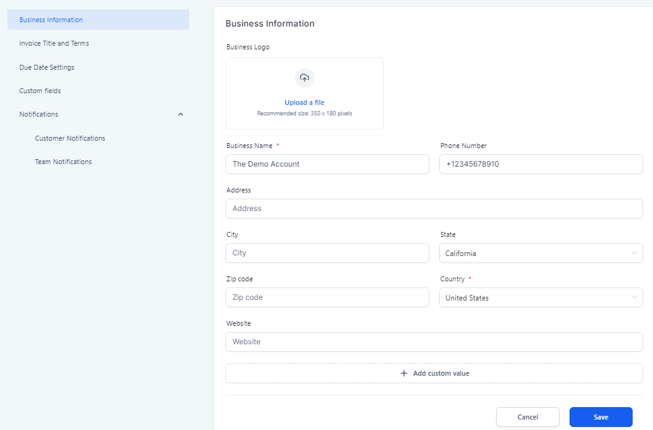Click the plus icon beside Add custom value
The height and width of the screenshot is (430, 653).
[404, 373]
